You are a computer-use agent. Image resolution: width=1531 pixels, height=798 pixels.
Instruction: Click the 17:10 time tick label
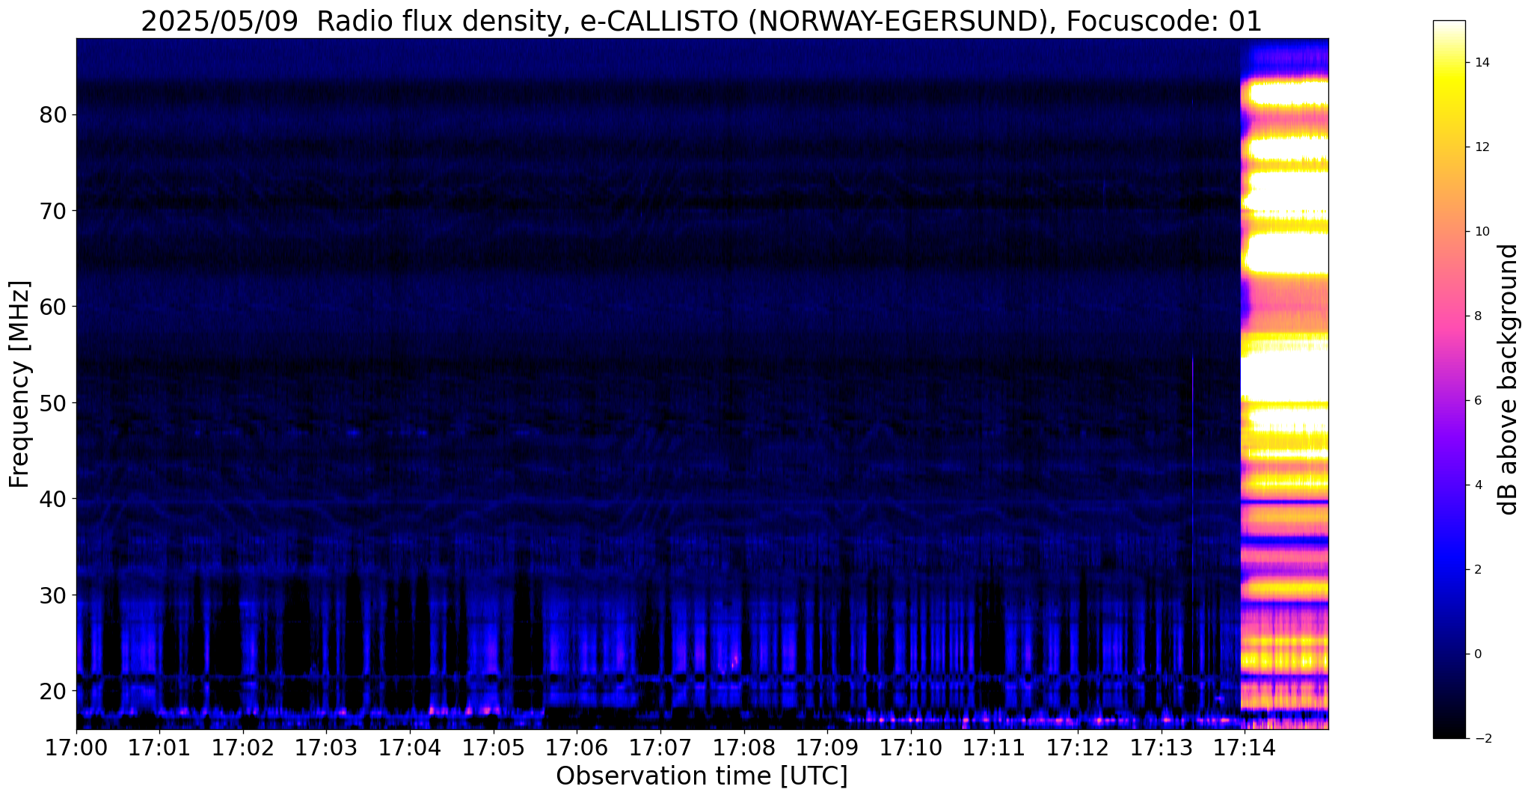point(910,747)
